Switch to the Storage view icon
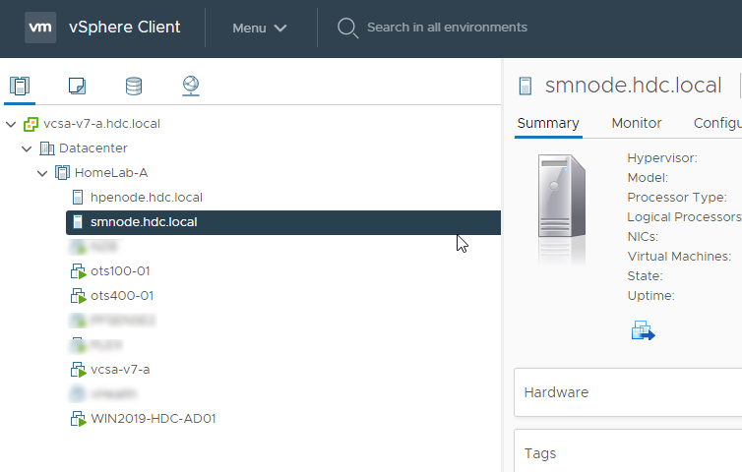This screenshot has height=472, width=742. point(134,87)
